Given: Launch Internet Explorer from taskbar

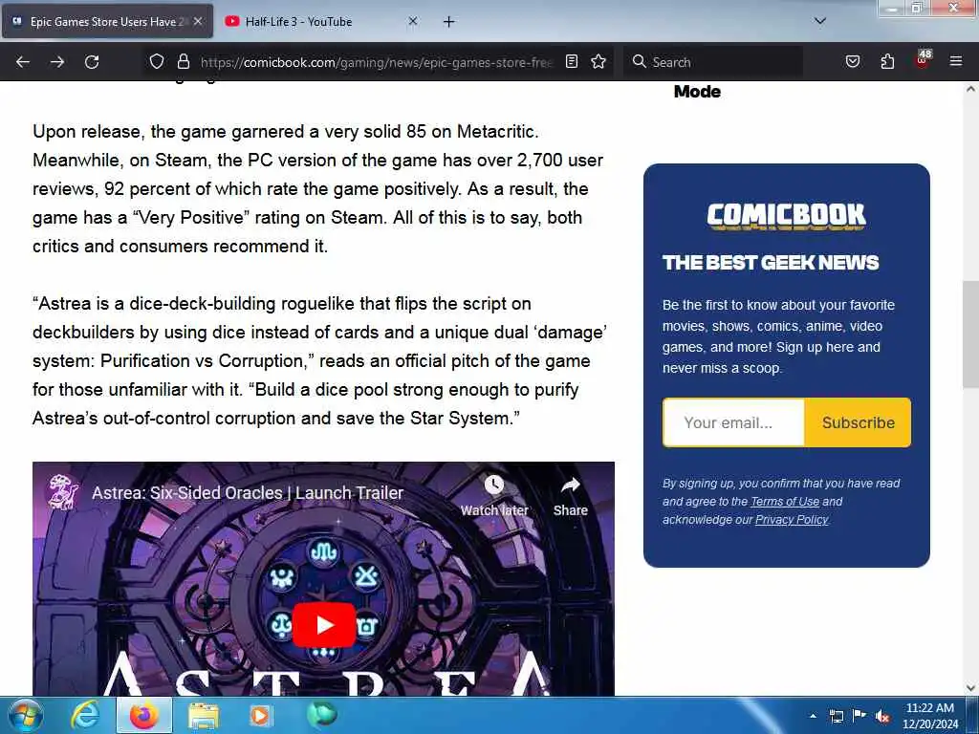Looking at the screenshot, I should pyautogui.click(x=85, y=715).
